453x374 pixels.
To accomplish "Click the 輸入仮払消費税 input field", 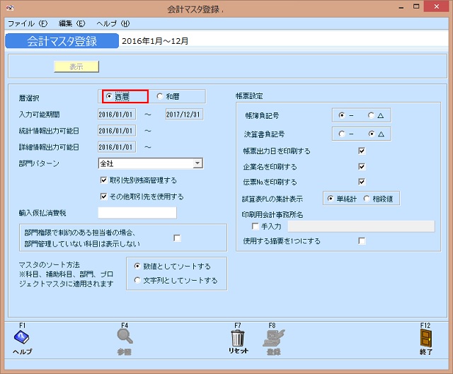I will tap(137, 213).
